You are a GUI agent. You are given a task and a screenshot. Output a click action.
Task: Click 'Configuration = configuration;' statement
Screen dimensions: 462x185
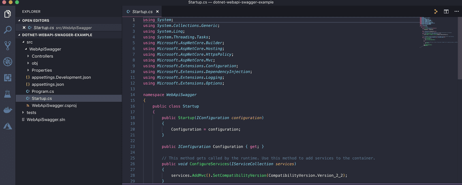pos(205,129)
